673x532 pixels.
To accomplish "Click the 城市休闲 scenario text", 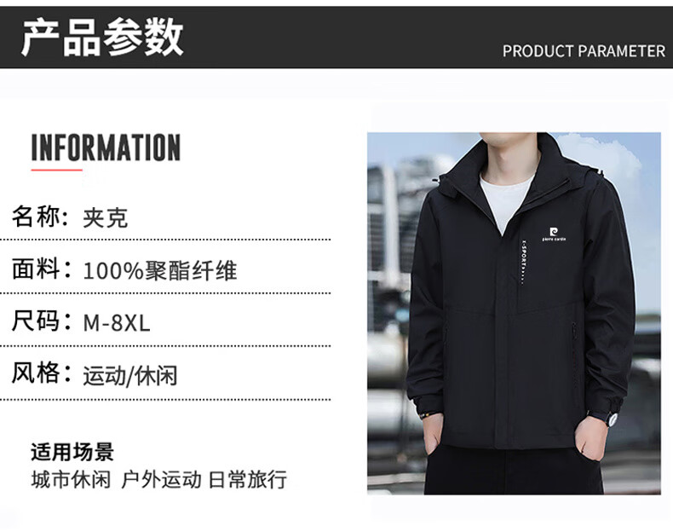I will coord(71,479).
